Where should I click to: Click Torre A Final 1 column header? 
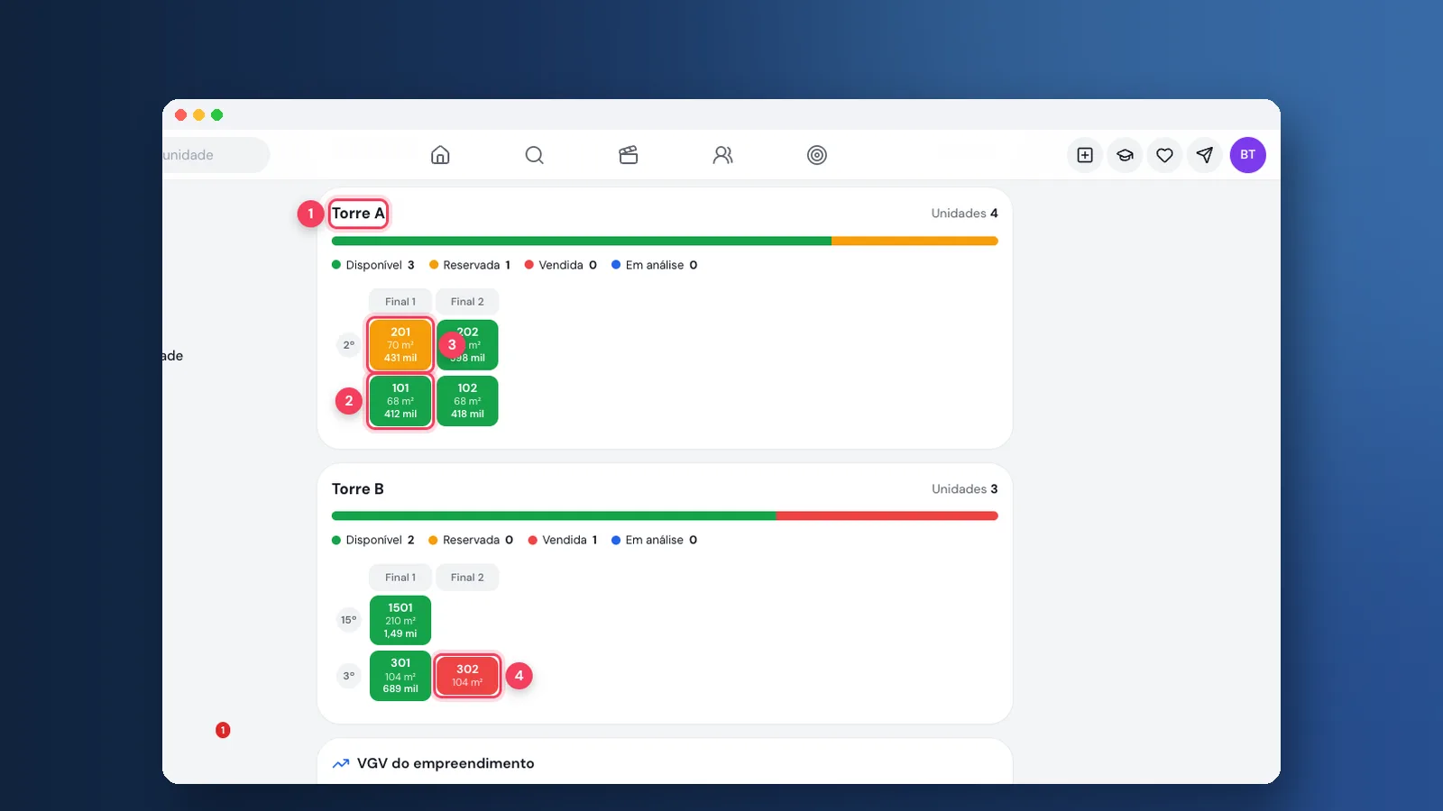[x=400, y=302]
